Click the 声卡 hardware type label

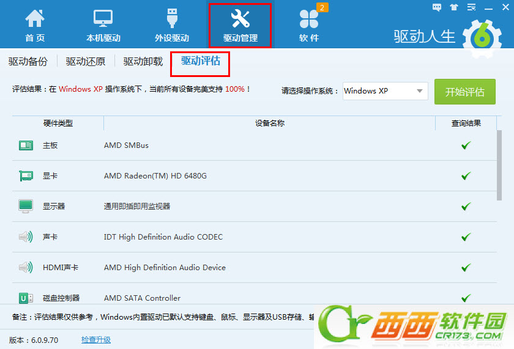[50, 237]
